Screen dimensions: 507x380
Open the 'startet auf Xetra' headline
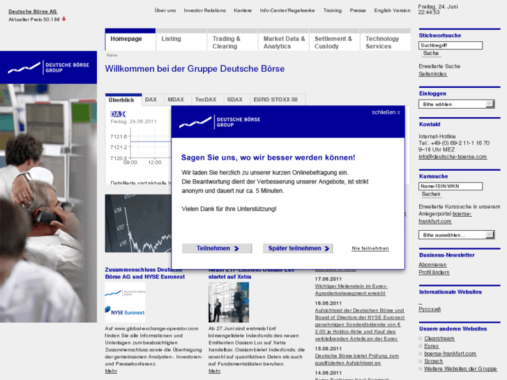(x=229, y=277)
